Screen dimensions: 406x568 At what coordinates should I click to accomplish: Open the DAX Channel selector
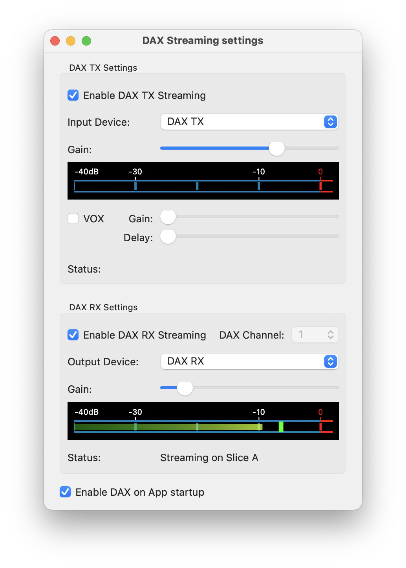click(x=315, y=335)
